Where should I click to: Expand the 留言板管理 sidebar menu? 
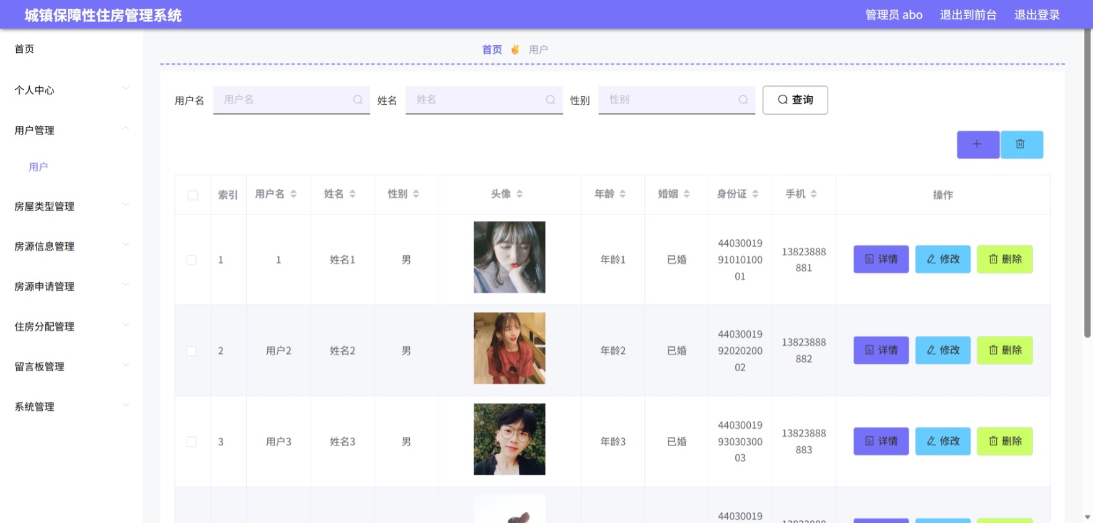(x=71, y=366)
